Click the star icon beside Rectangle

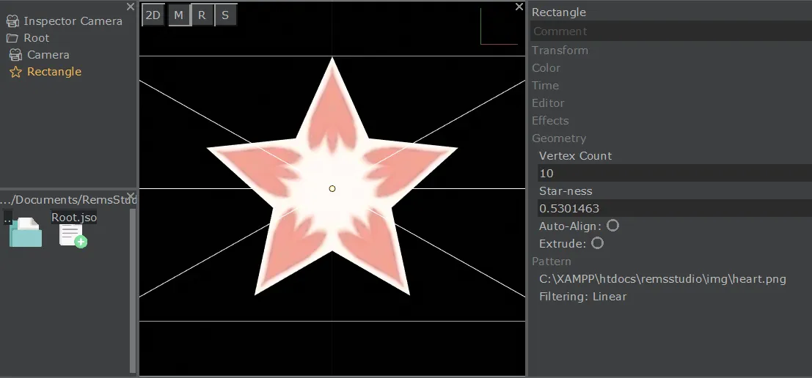tap(15, 72)
